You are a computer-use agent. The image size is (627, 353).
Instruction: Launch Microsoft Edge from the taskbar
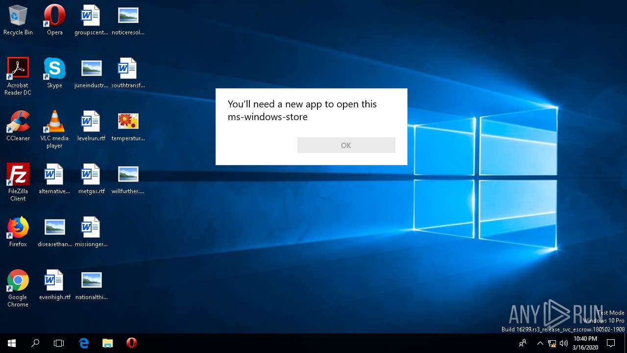(x=84, y=343)
